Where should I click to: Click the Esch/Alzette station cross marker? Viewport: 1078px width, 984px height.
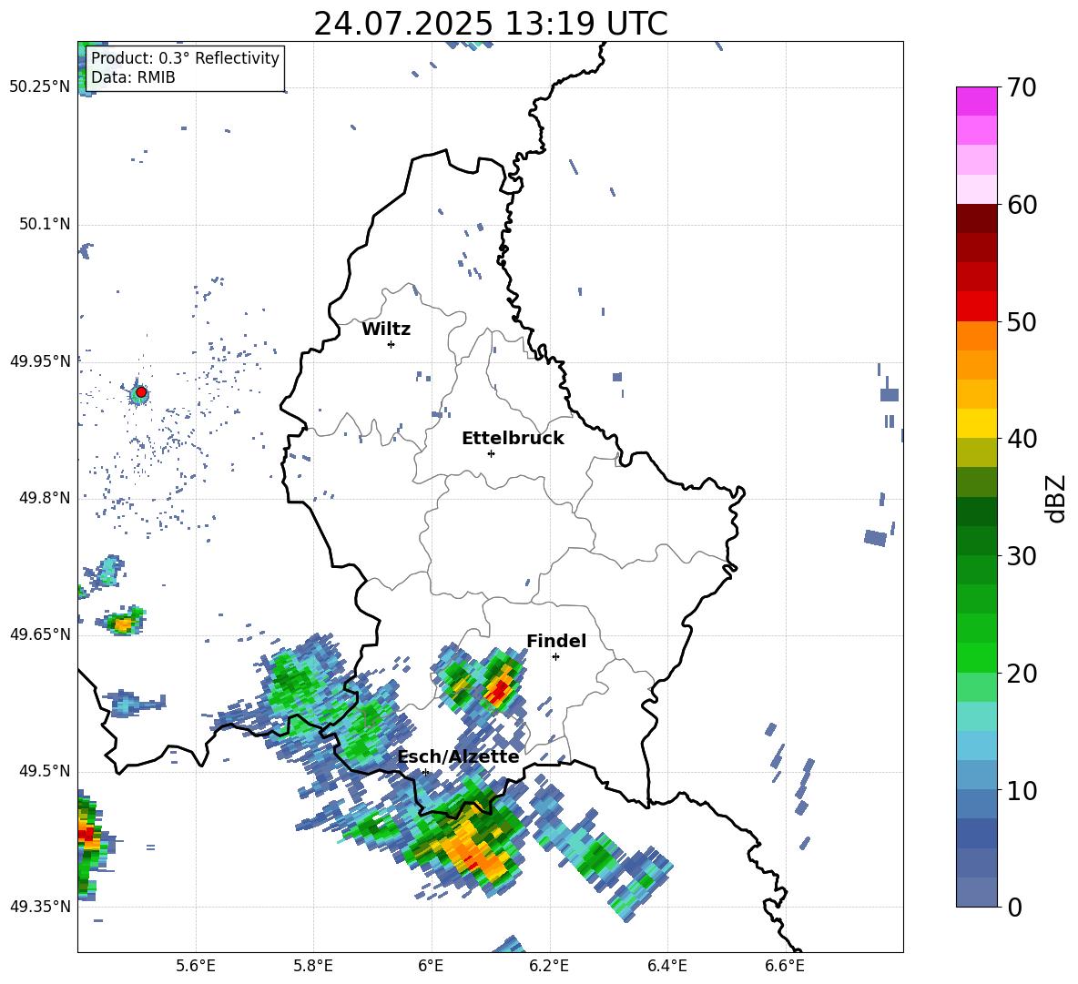click(425, 772)
